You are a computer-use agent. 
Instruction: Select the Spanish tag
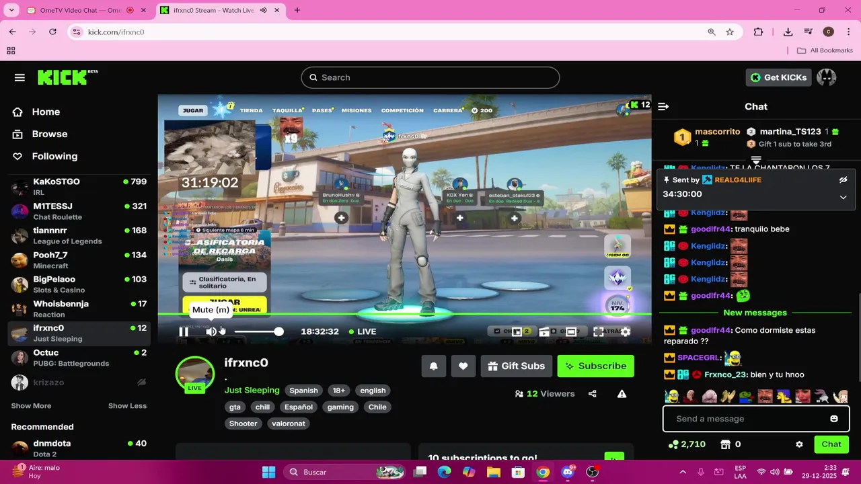tap(303, 391)
